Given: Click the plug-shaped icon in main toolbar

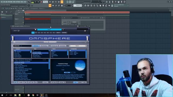Looking at the screenshot, I should pyautogui.click(x=103, y=5).
